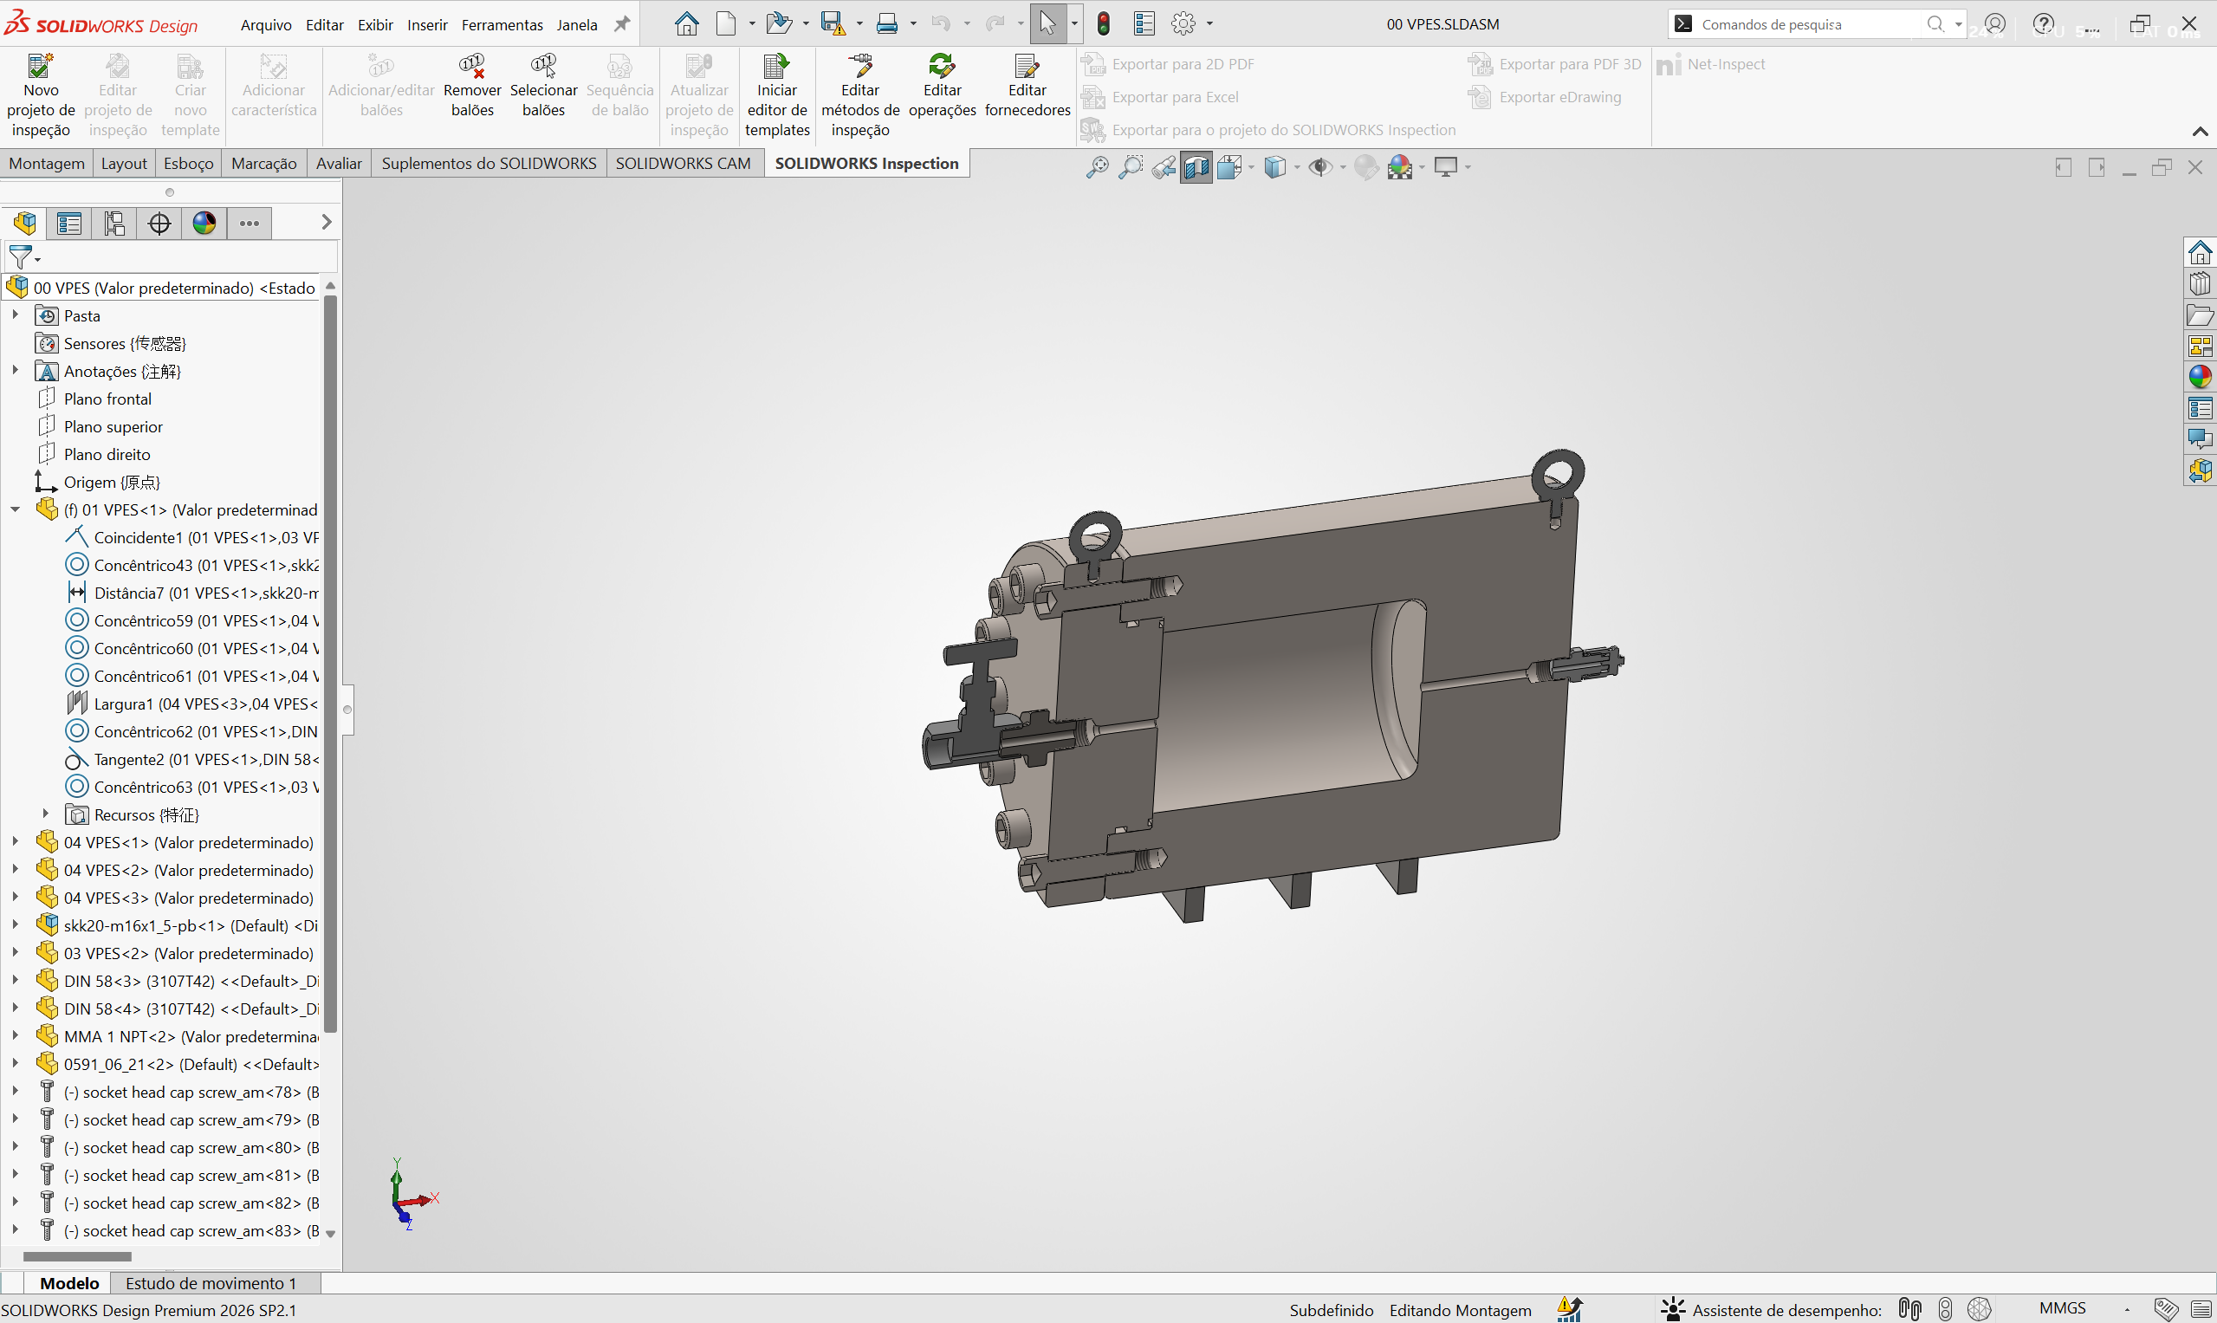Screen dimensions: 2217x1323
Task: Click Remover balões tool
Action: tap(472, 87)
